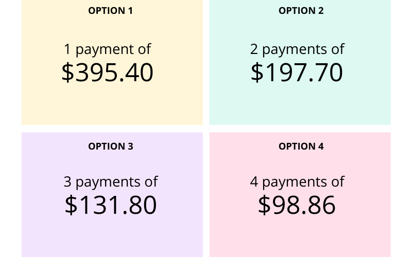Click empty yellow space below $395.40
Screen dimensions: 412x257
(112, 105)
